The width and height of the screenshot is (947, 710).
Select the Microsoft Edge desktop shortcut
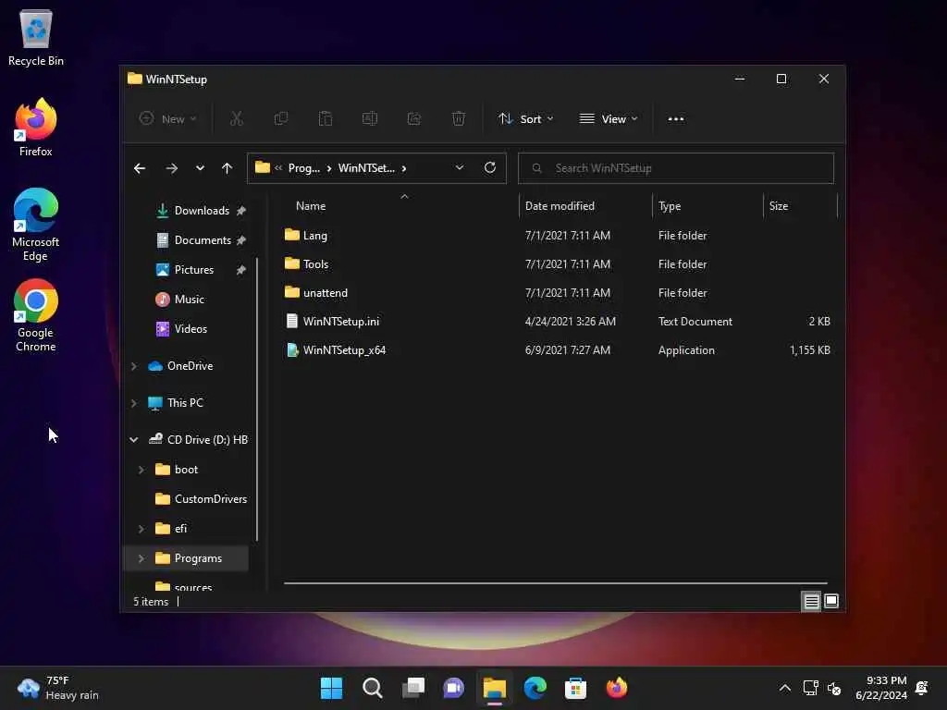[36, 225]
